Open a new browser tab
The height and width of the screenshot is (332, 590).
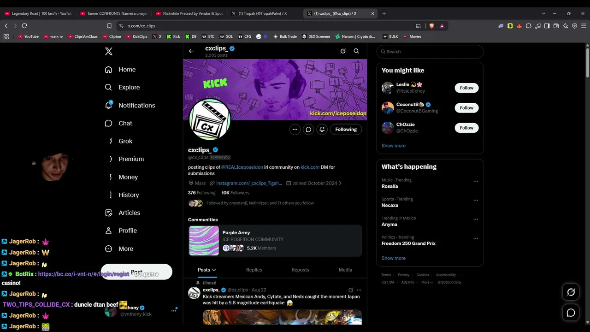tap(384, 13)
